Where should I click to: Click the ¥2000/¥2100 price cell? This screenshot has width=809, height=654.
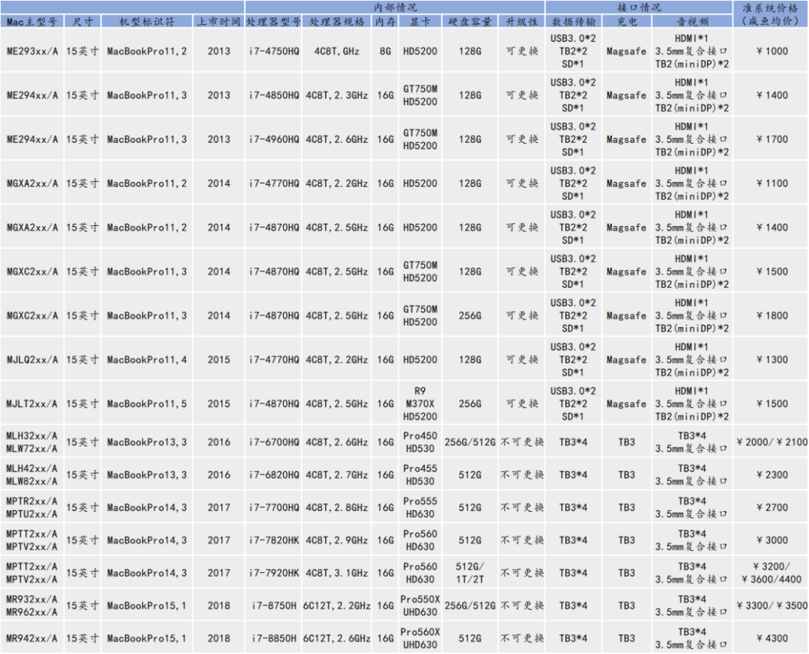[x=771, y=442]
